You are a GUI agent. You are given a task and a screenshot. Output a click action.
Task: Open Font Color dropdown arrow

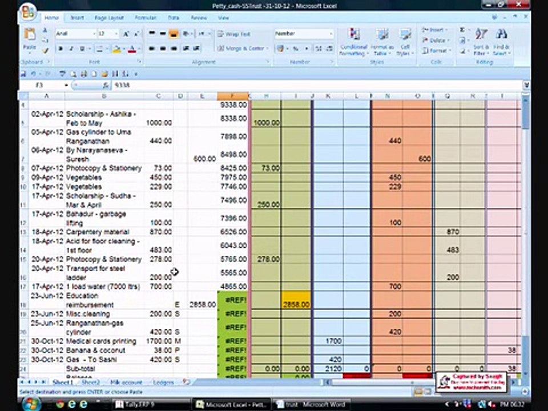click(139, 49)
